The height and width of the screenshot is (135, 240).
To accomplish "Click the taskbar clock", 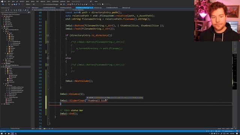I will point(232,133).
